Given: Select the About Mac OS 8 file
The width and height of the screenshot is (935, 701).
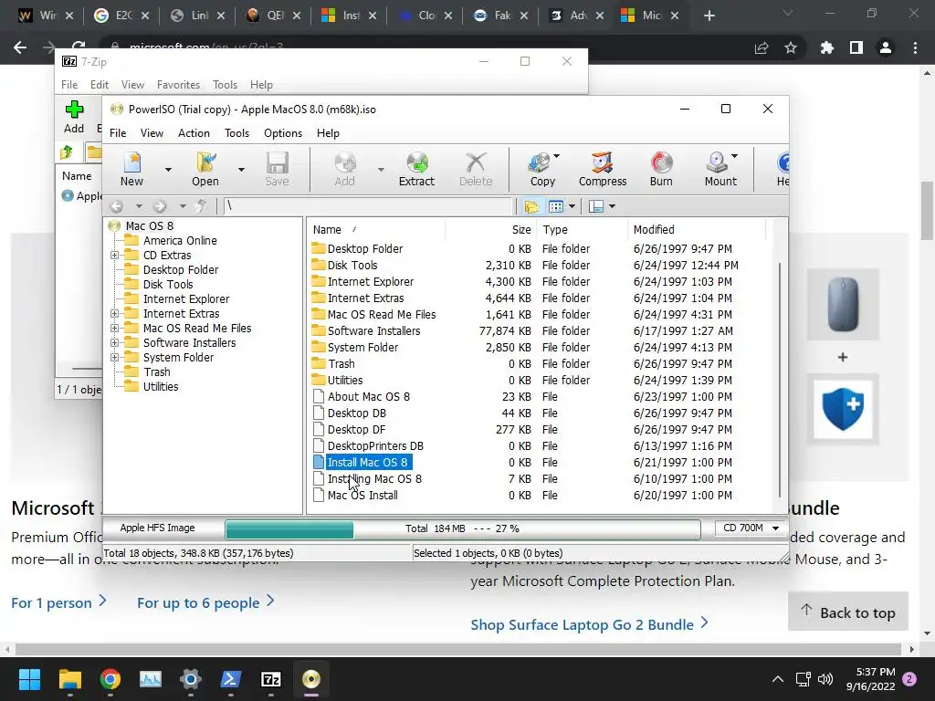Looking at the screenshot, I should point(369,397).
